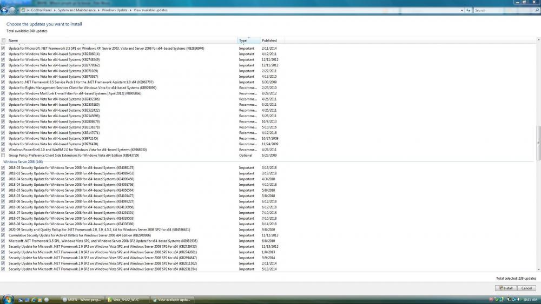
Task: Click the vertical scrollbar thumb
Action: tap(538, 143)
